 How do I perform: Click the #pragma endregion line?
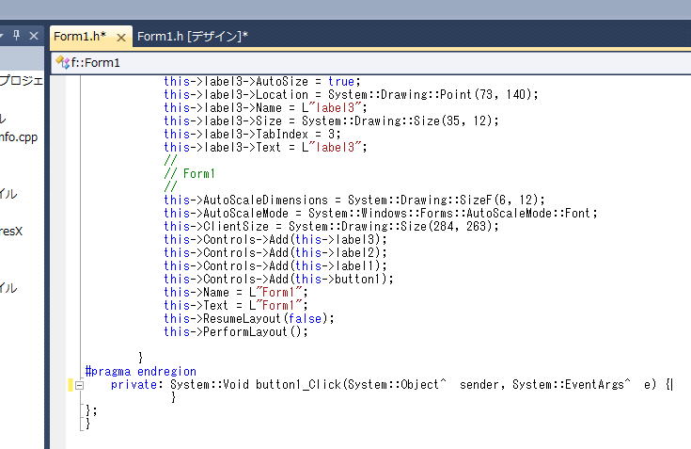[x=140, y=371]
